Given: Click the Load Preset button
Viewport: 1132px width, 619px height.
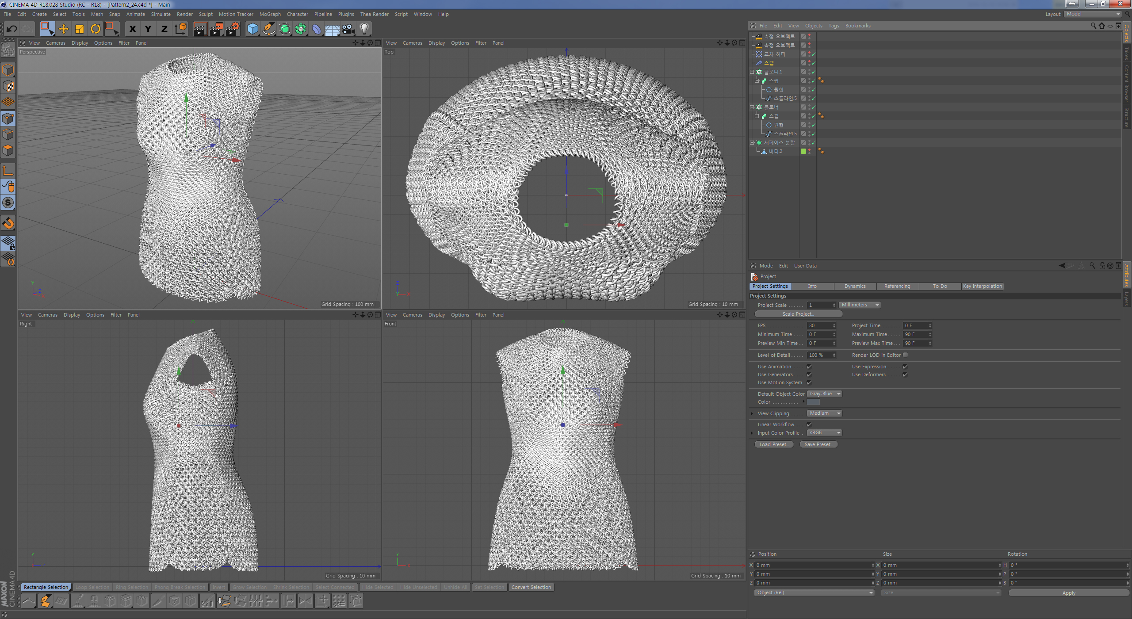Looking at the screenshot, I should tap(774, 444).
